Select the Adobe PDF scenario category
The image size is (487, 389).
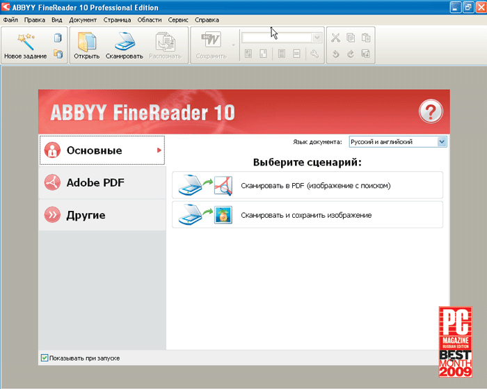point(102,183)
